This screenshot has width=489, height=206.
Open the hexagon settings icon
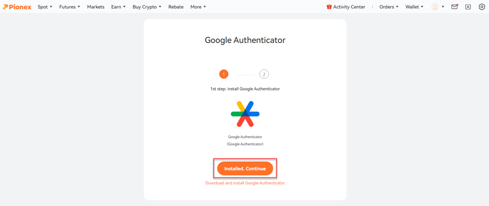coord(482,7)
